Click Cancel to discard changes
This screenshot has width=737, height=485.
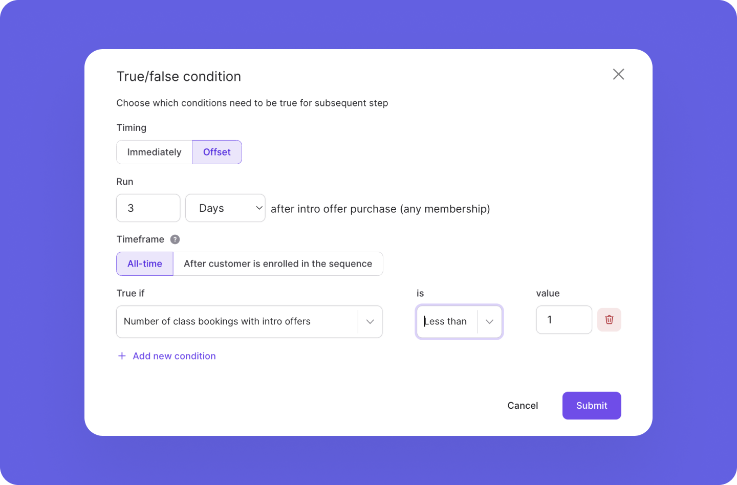click(x=523, y=405)
